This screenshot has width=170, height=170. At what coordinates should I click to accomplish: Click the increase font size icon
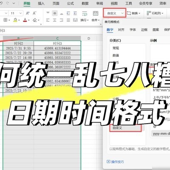point(28,13)
